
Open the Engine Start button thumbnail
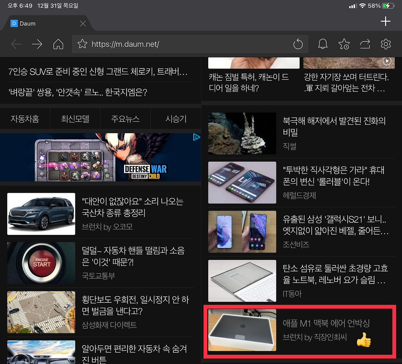click(x=41, y=263)
